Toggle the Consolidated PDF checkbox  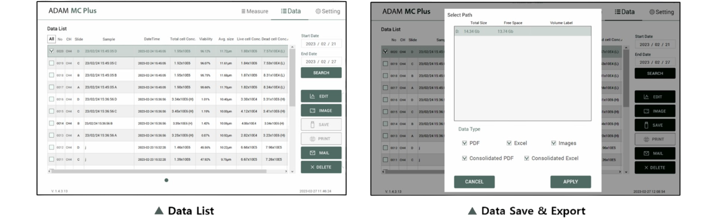click(x=464, y=158)
